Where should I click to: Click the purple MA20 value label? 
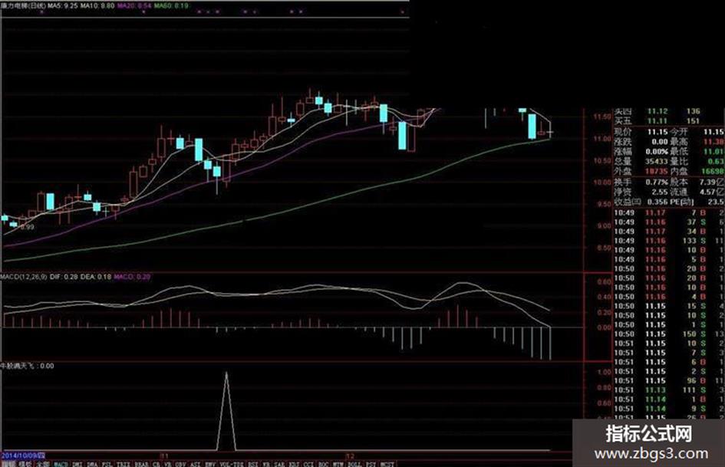pyautogui.click(x=134, y=5)
